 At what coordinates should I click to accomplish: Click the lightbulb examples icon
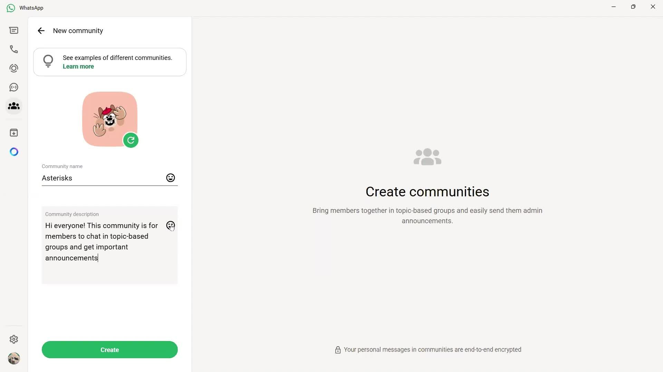point(48,61)
